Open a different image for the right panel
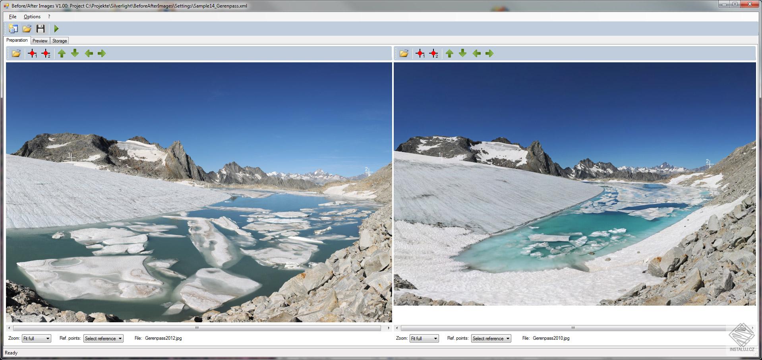 [x=404, y=53]
